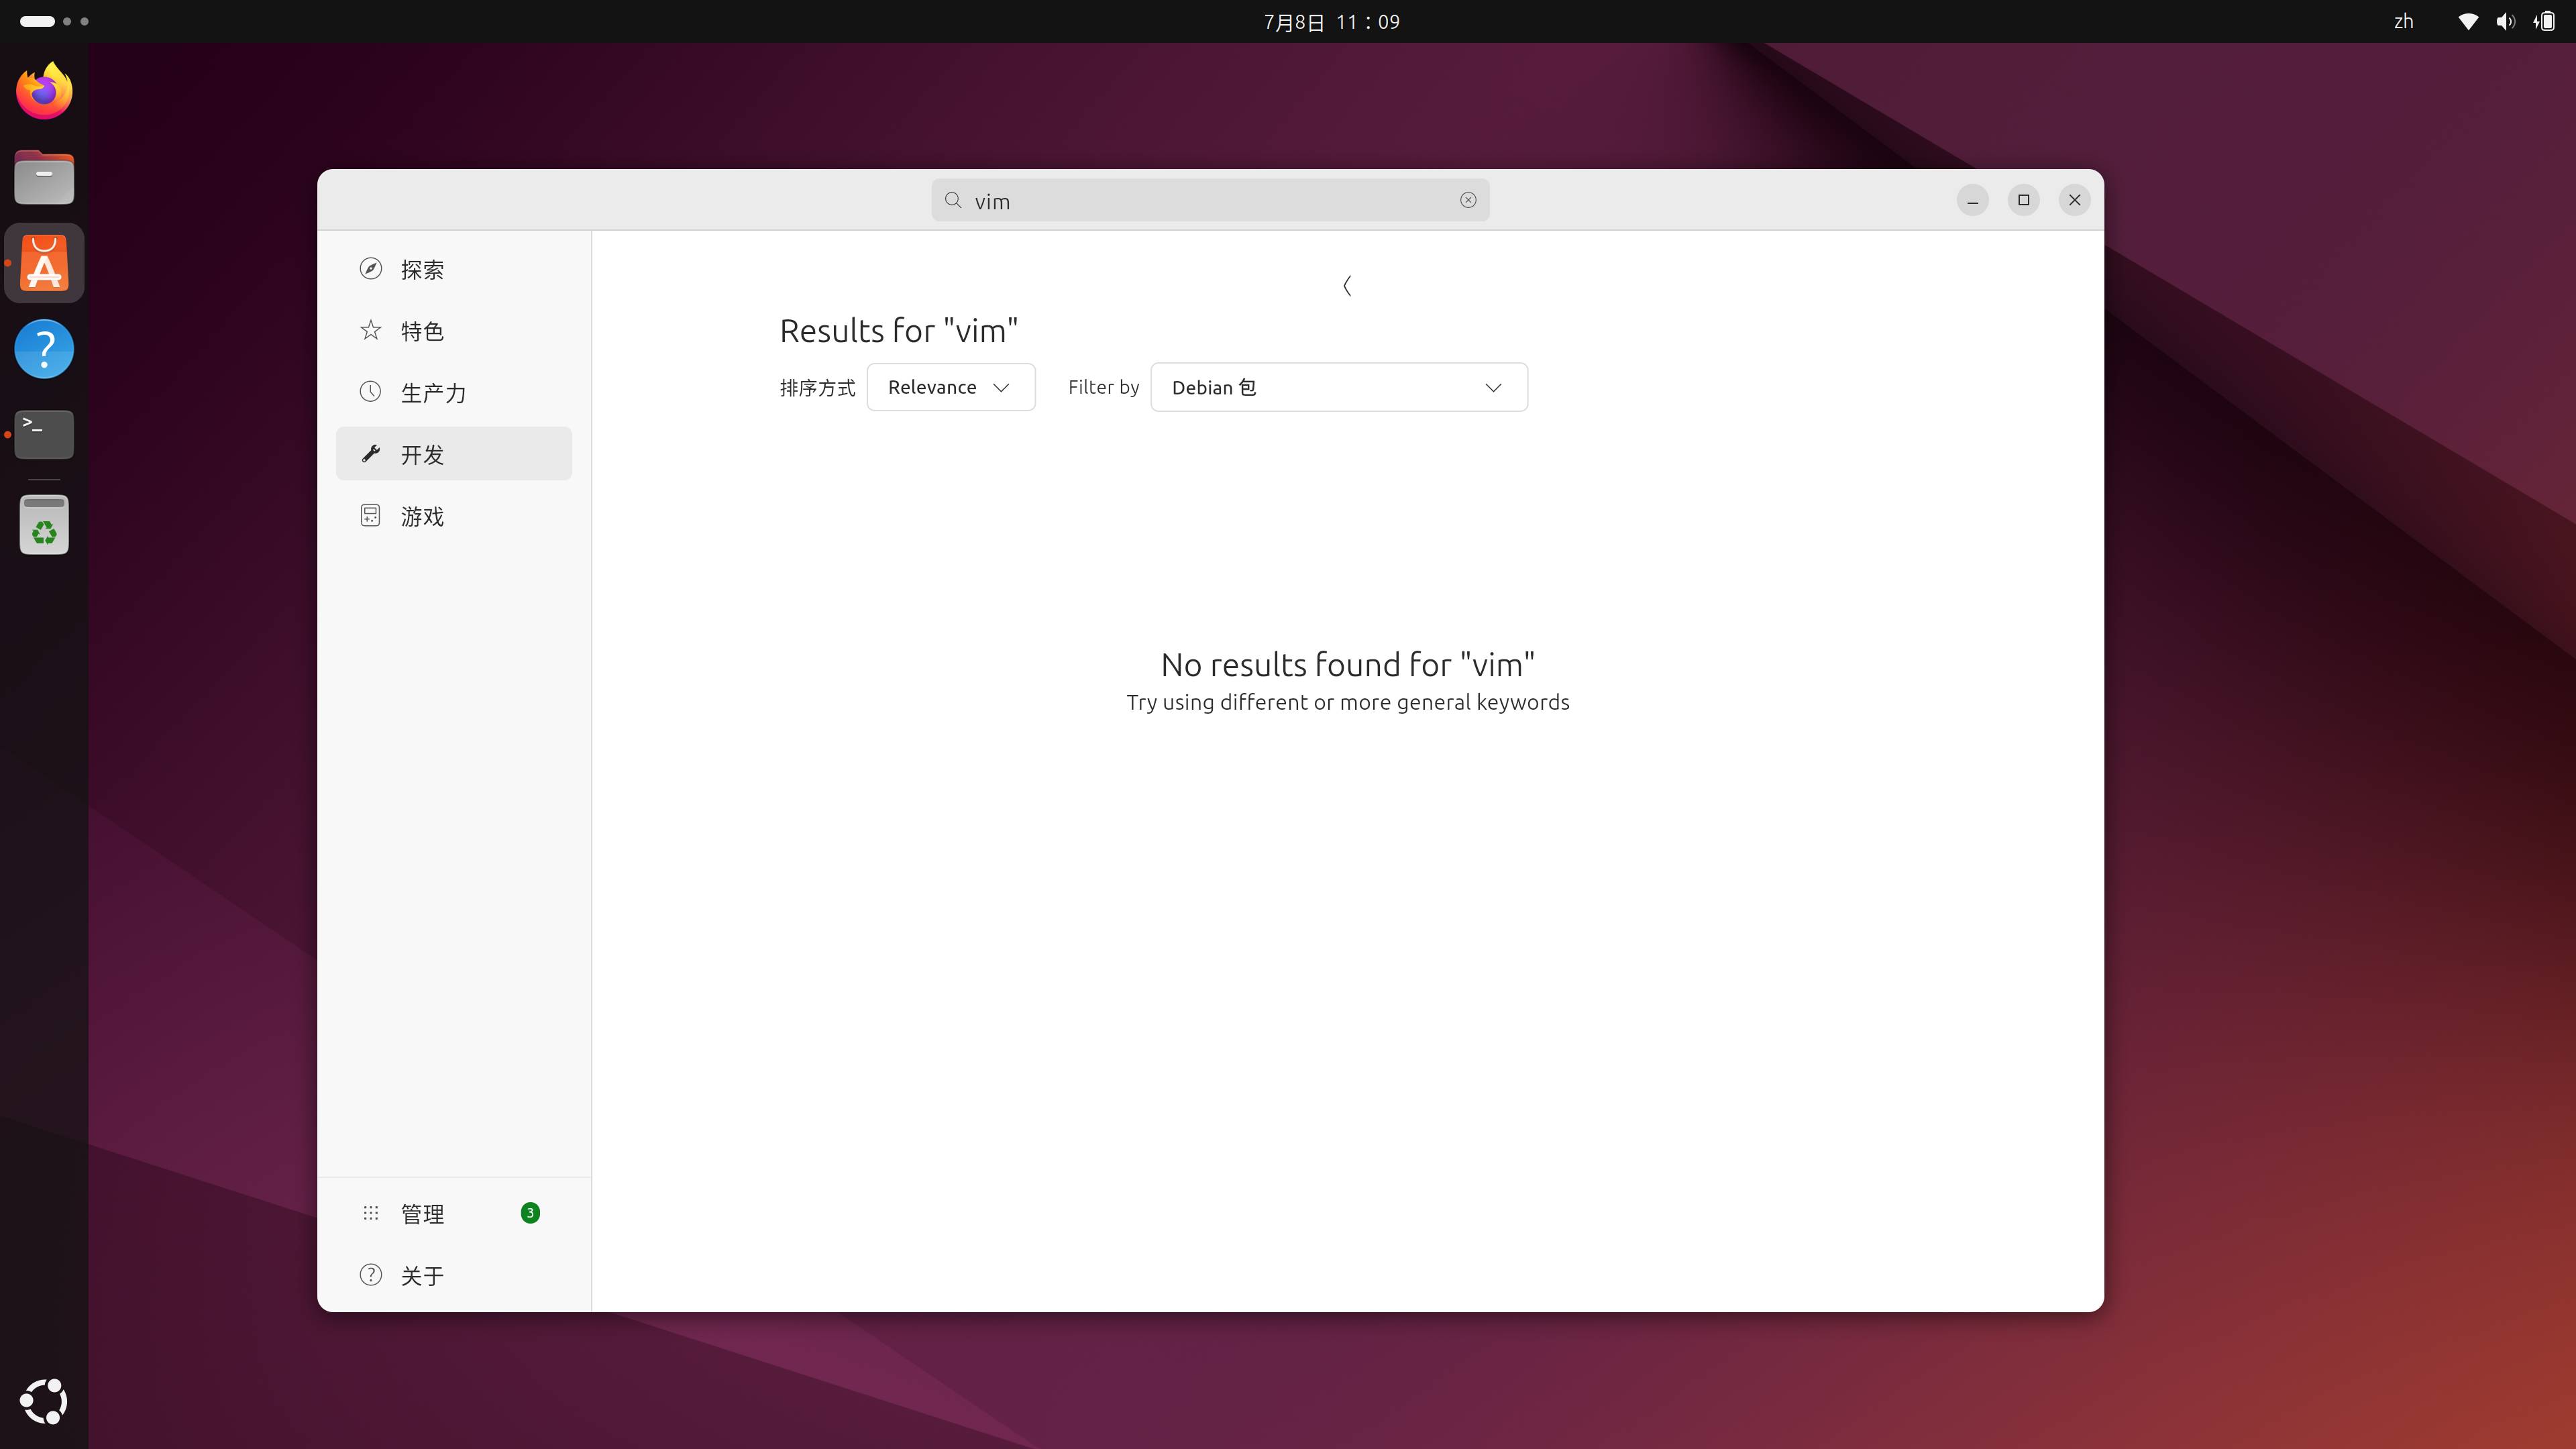Click the Filter by label
This screenshot has height=1449, width=2576.
1103,387
